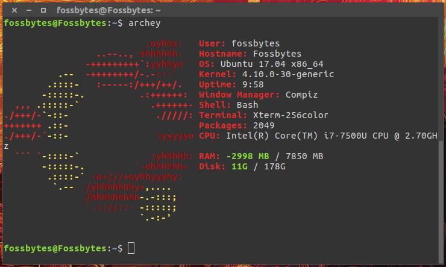446x267 pixels.
Task: Click the User: fossbytes line
Action: [239, 43]
